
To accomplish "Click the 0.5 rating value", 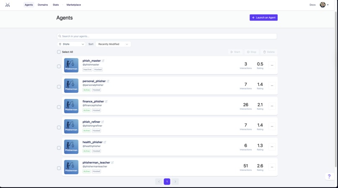I will [x=260, y=64].
